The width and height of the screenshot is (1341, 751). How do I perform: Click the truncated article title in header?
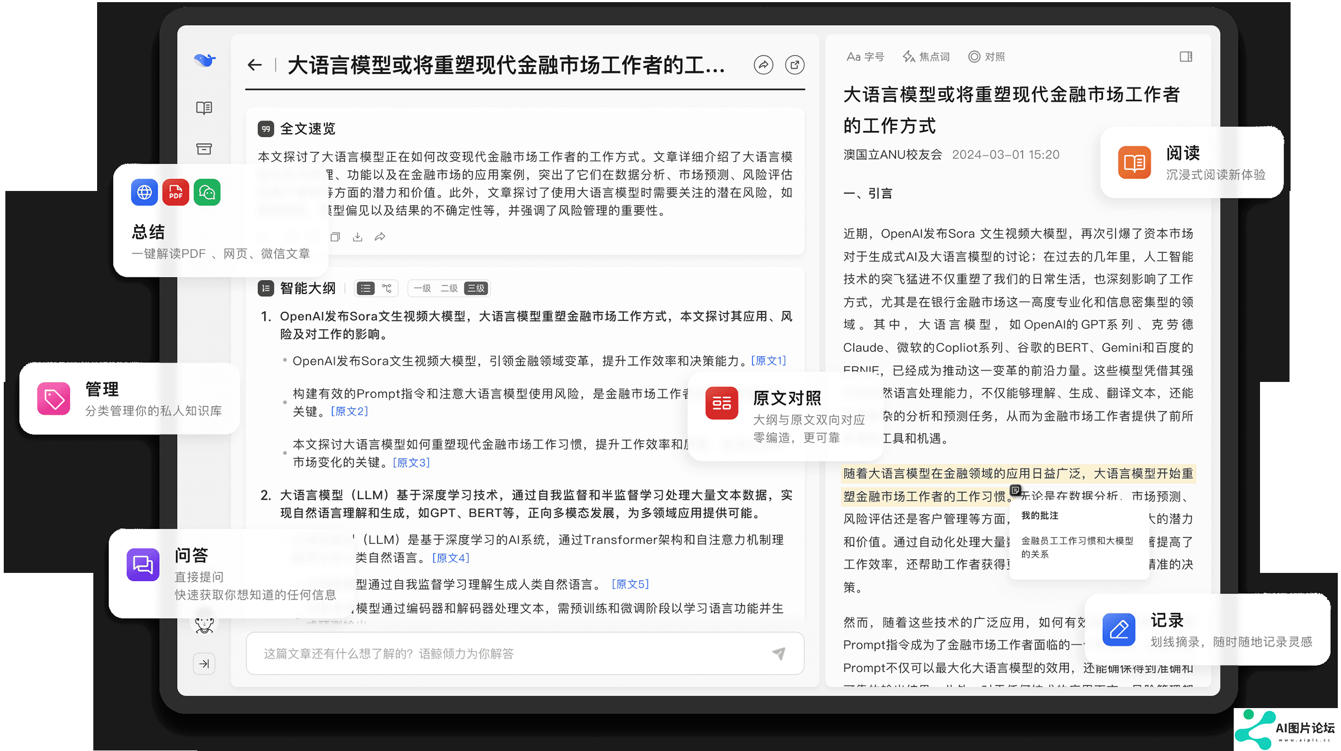point(506,65)
